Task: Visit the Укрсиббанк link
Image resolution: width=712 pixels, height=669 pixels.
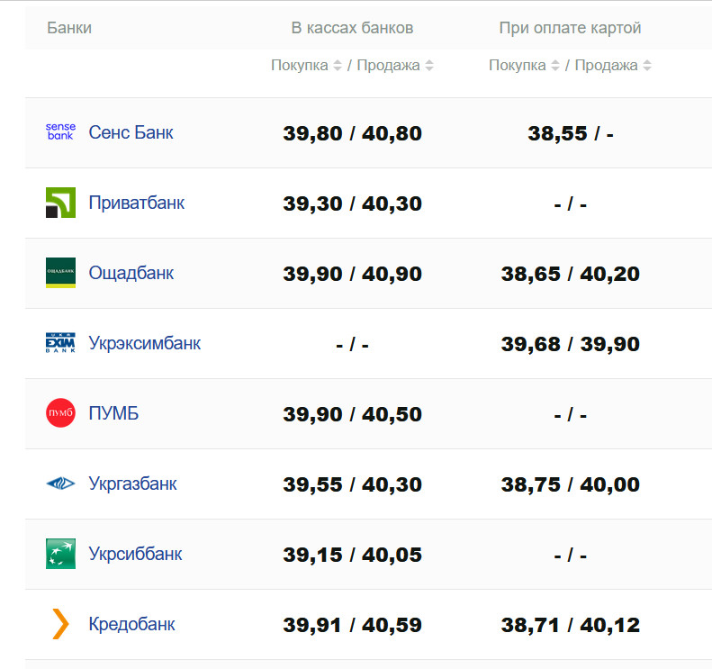Action: click(x=135, y=554)
